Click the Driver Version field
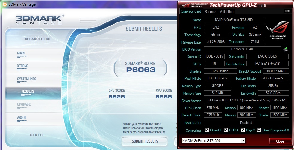 pos(246,100)
